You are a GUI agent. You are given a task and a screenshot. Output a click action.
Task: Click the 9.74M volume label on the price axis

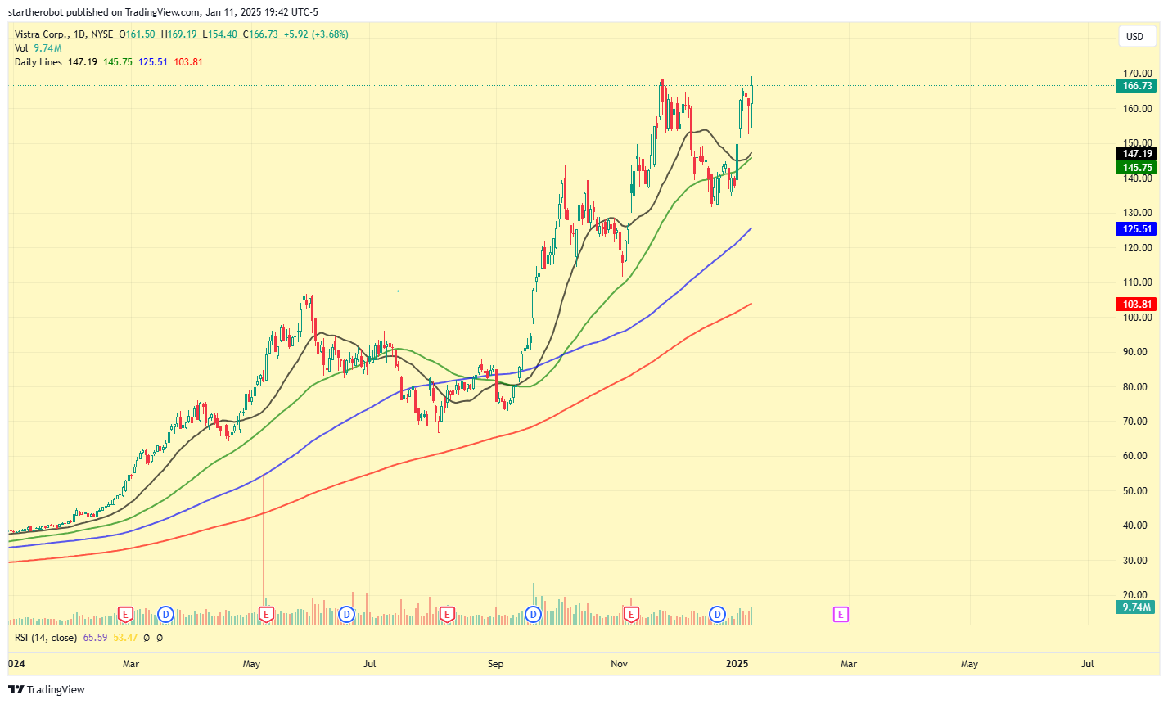coord(1136,607)
